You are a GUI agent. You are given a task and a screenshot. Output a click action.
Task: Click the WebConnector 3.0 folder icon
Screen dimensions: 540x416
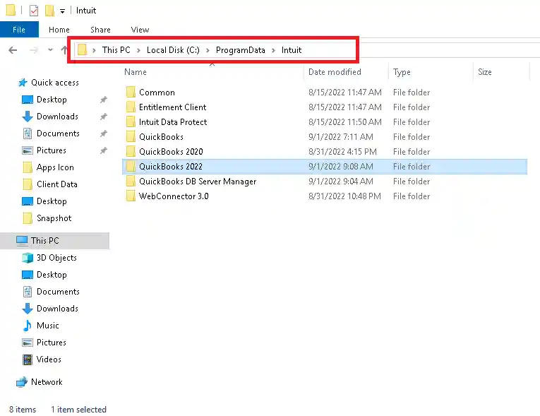131,196
